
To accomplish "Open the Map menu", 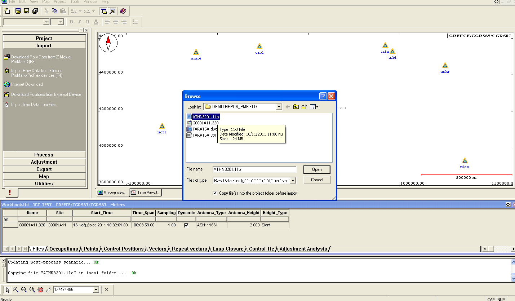I will click(46, 2).
